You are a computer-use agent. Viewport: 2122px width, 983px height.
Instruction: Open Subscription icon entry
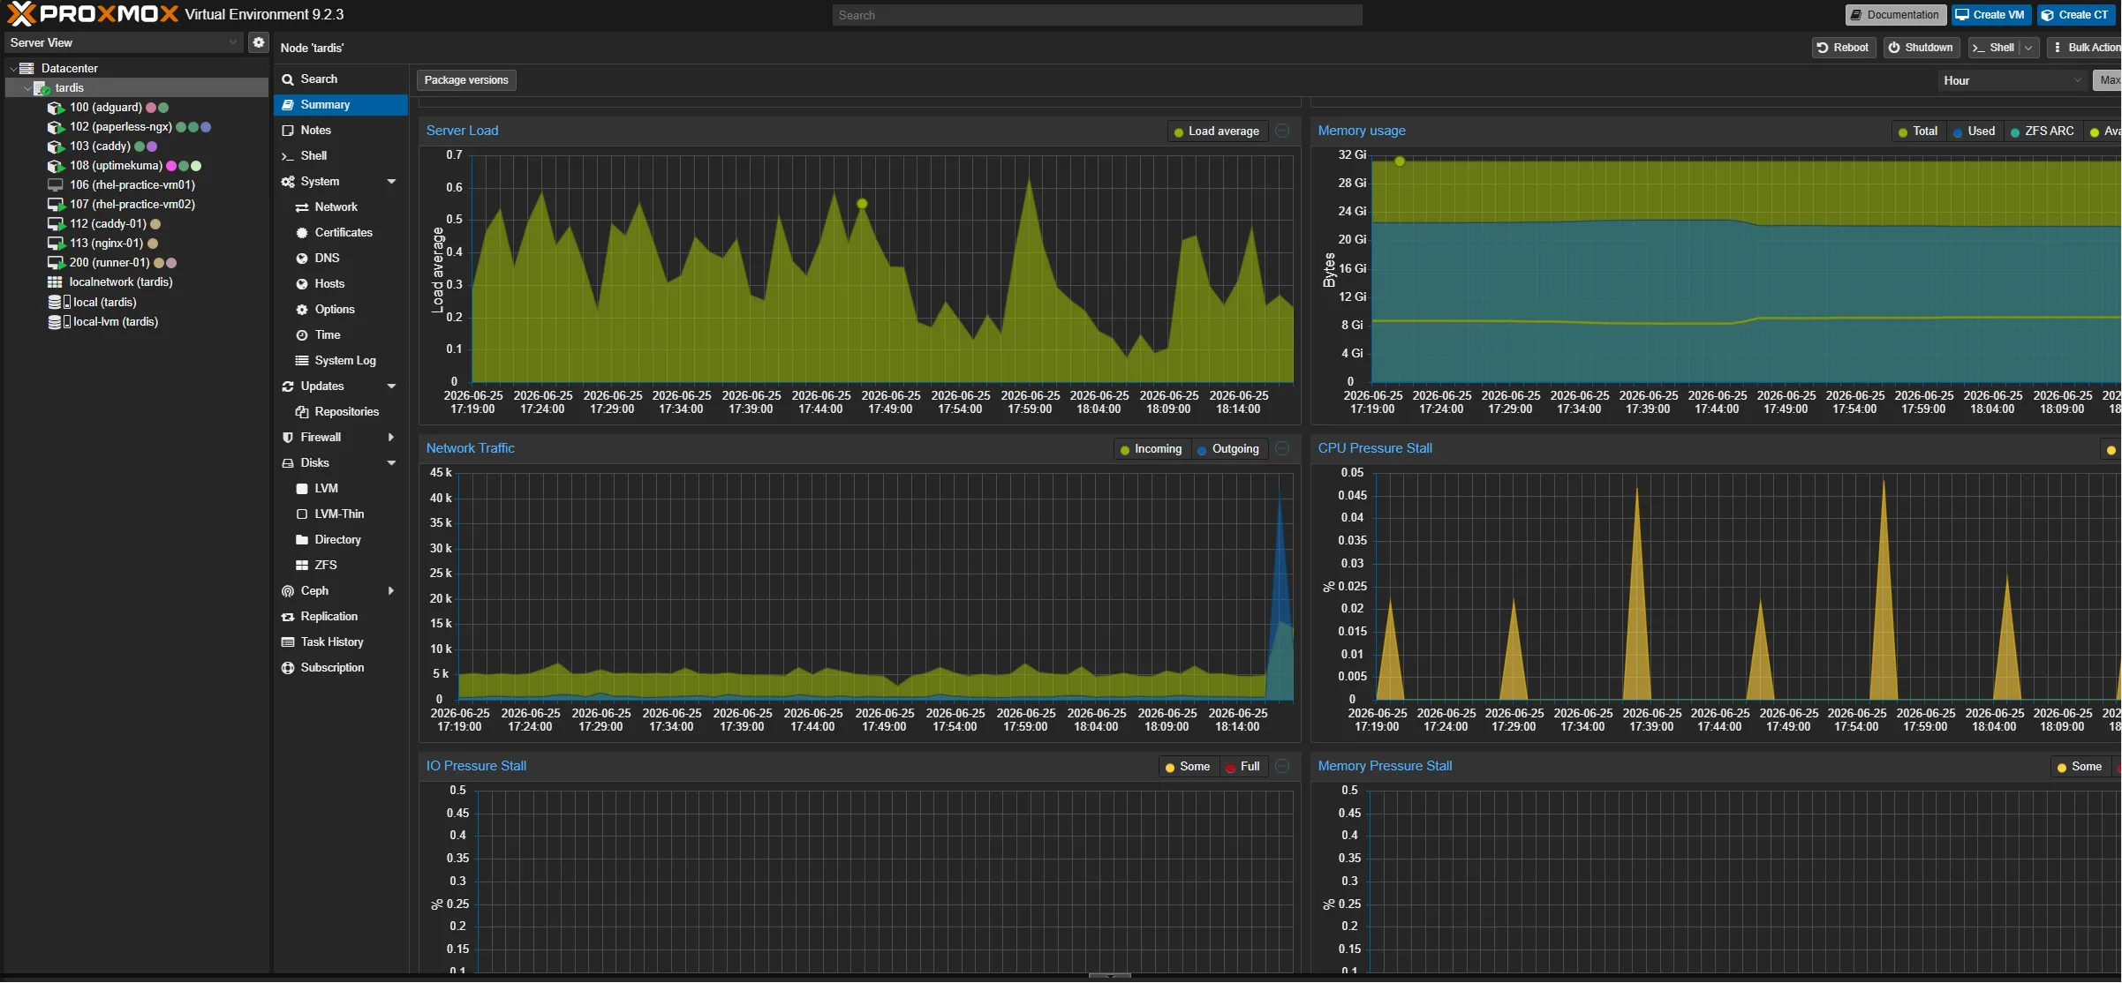pyautogui.click(x=288, y=668)
